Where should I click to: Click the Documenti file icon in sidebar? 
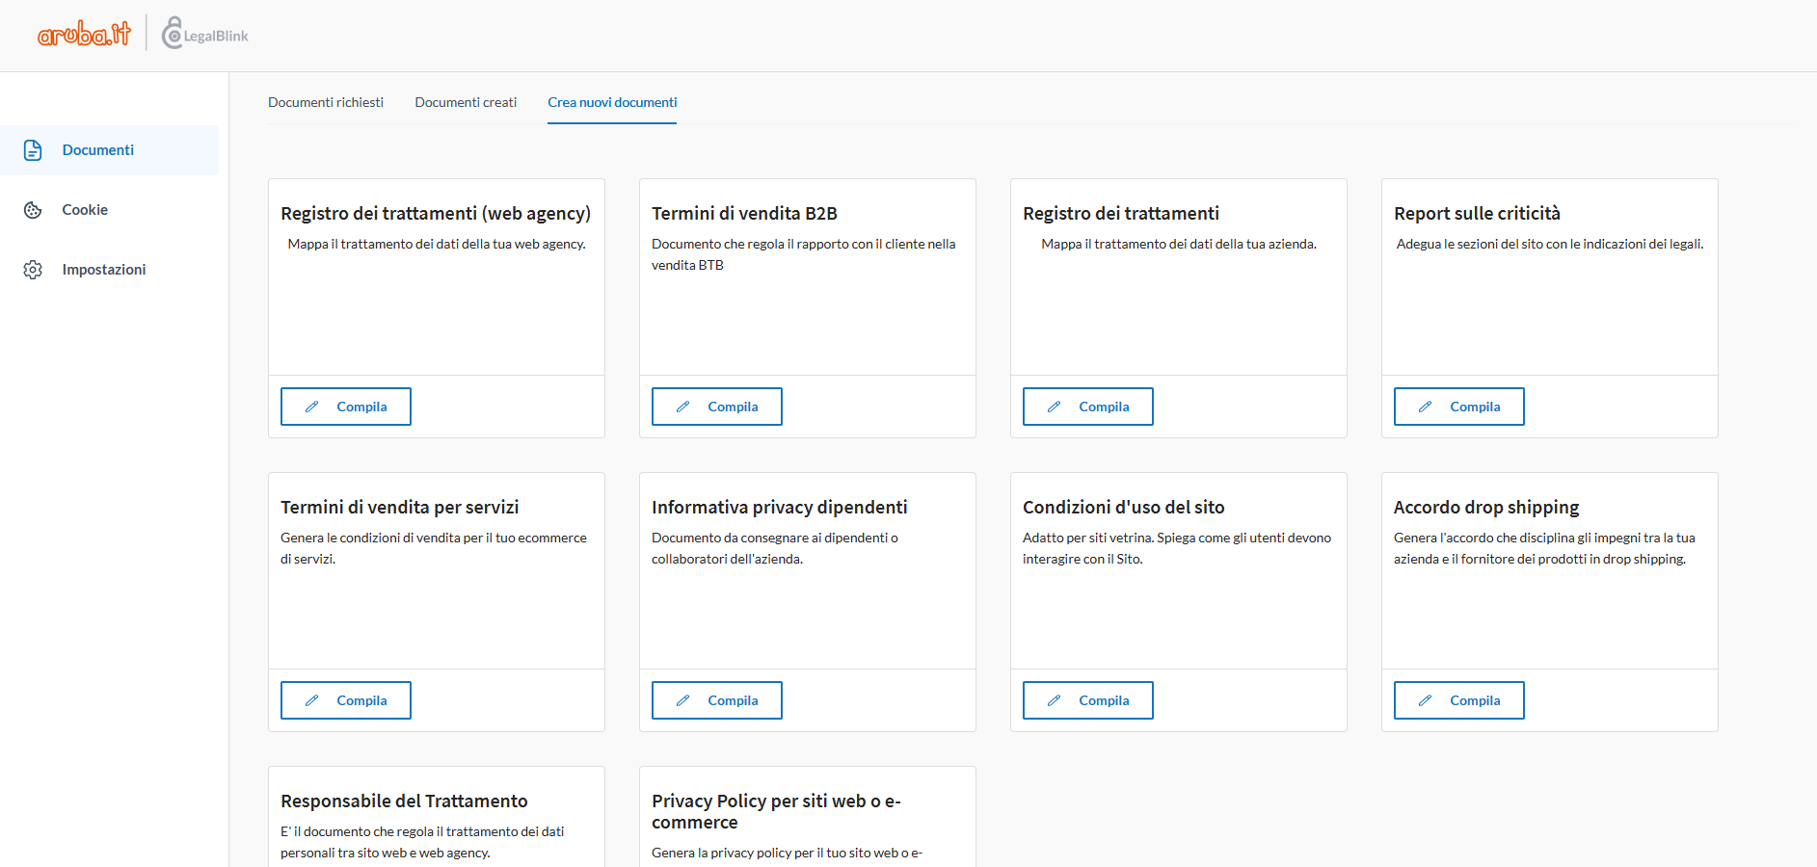click(33, 150)
